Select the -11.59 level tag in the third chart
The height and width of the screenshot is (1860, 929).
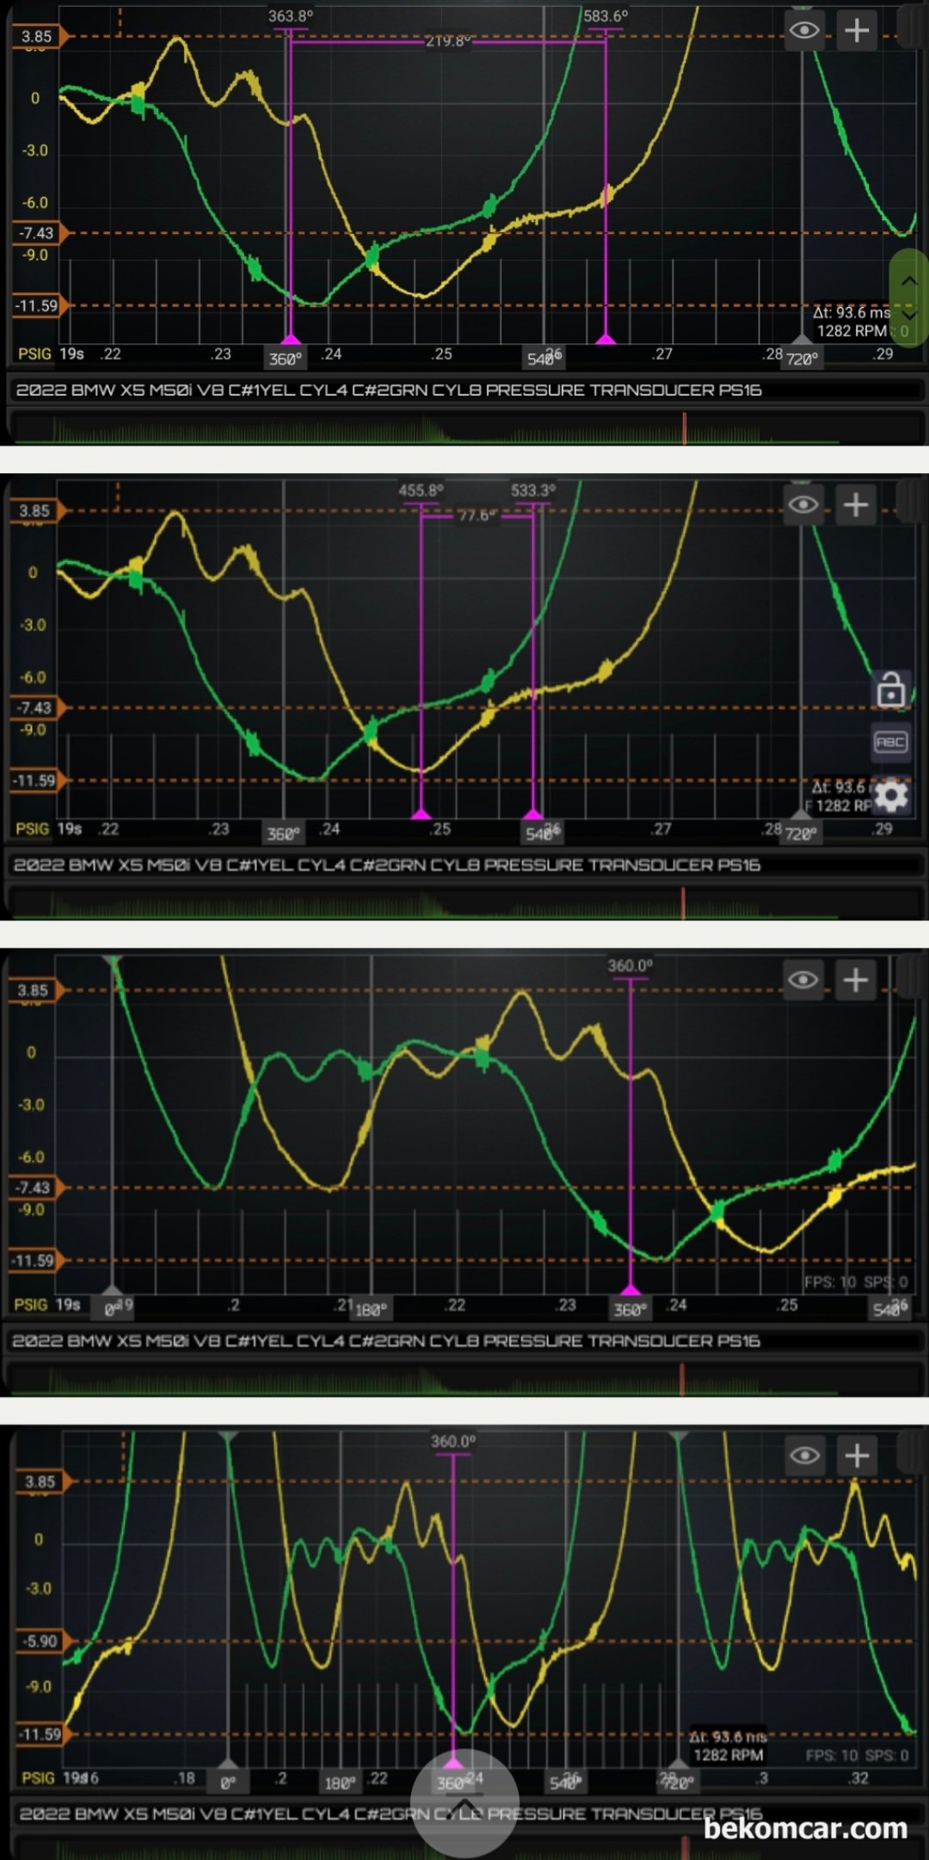tap(35, 1260)
